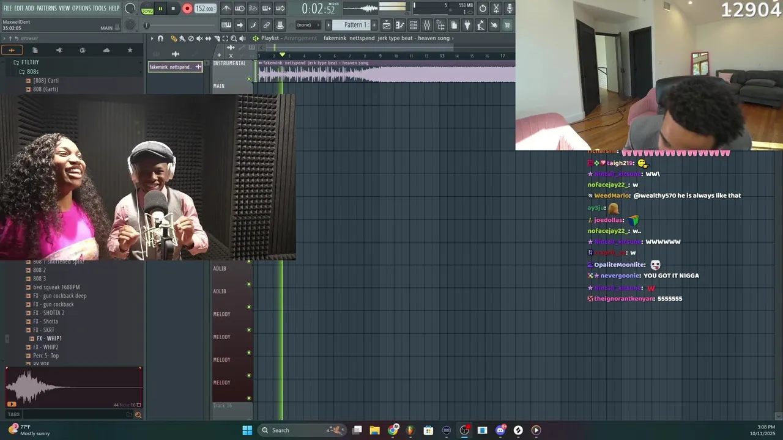
Task: Select the Mute tool in Playlist toolbar
Action: coord(199,38)
